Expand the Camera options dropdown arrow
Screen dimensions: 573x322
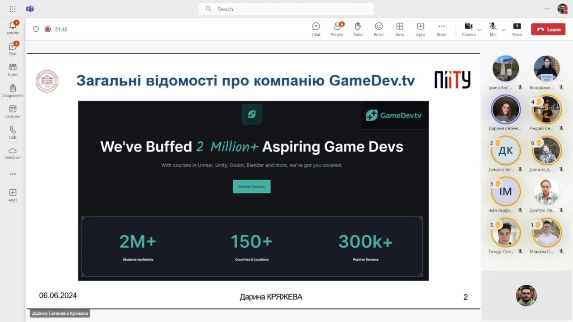(x=479, y=30)
